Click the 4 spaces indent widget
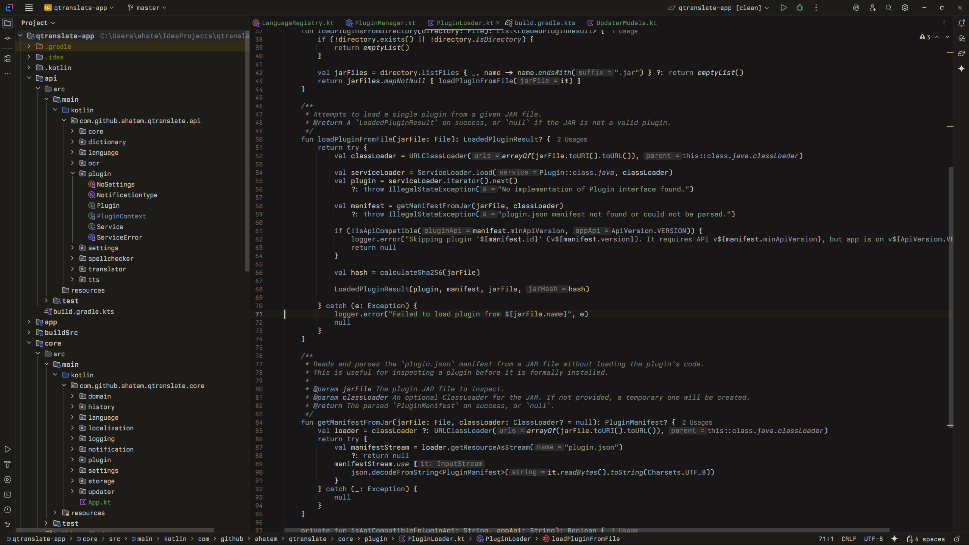969x545 pixels. tap(926, 539)
